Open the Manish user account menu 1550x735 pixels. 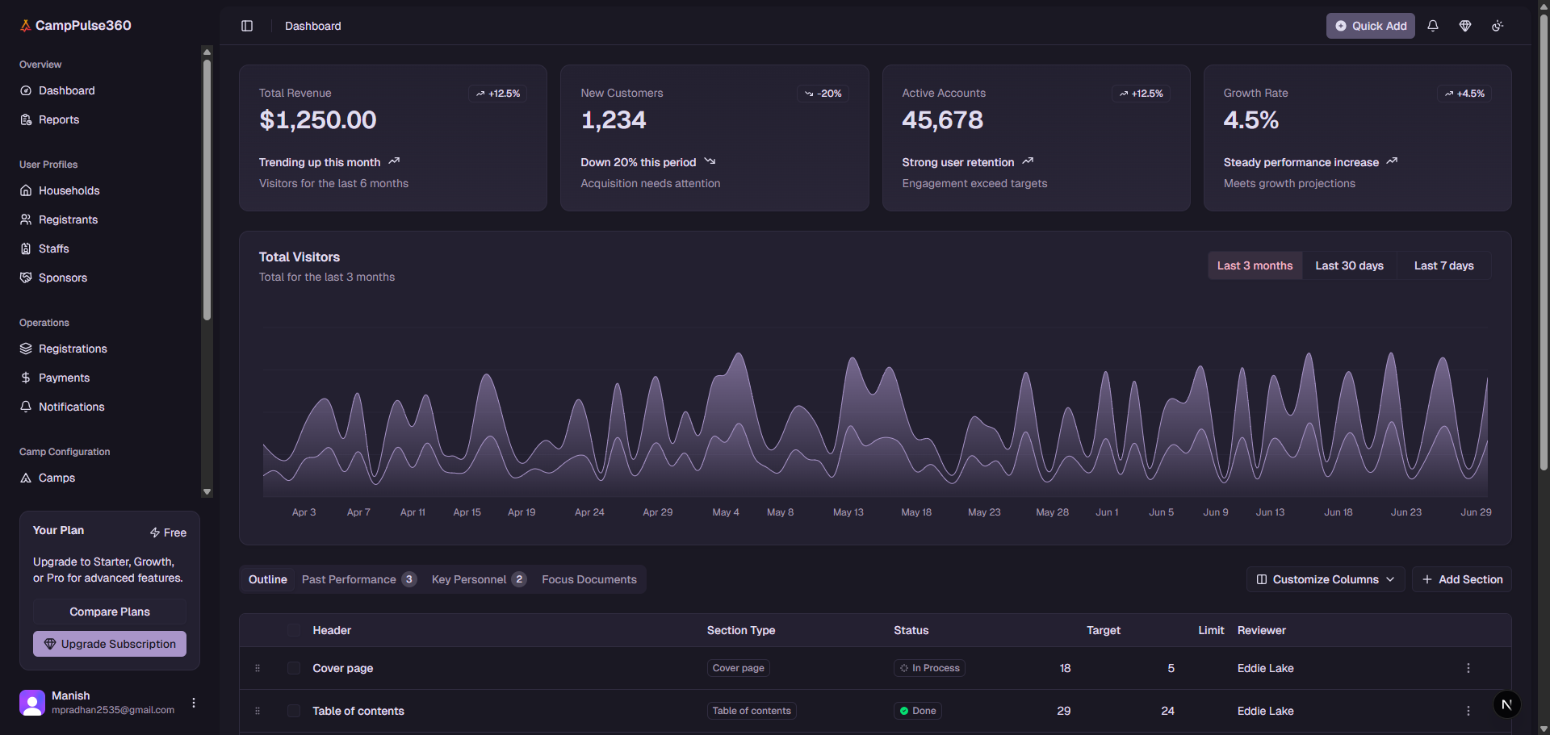tap(194, 703)
